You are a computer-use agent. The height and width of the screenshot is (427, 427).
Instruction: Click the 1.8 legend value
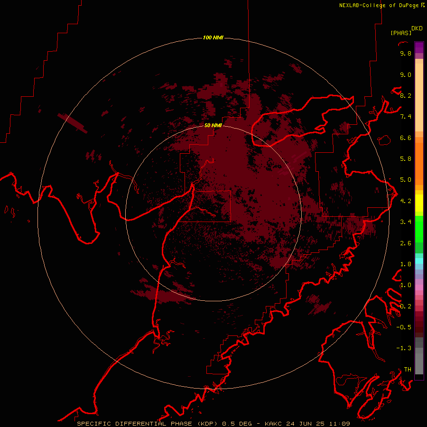coord(406,264)
